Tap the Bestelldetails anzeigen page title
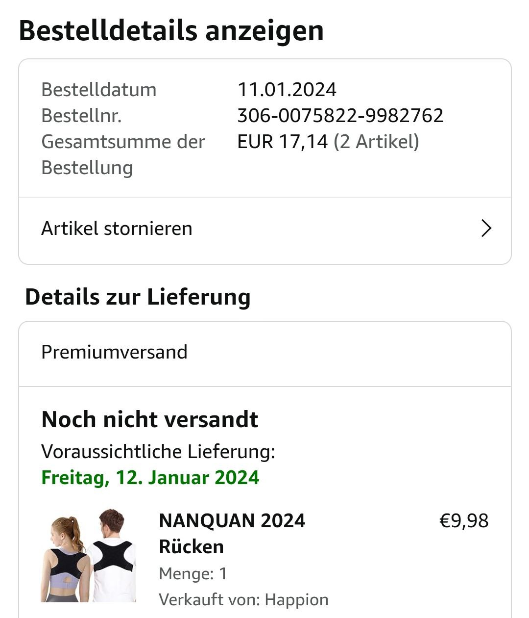The height and width of the screenshot is (618, 529). tap(171, 31)
